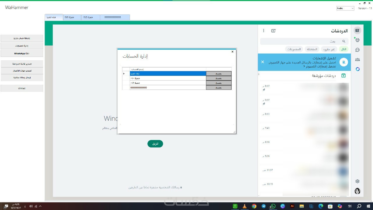This screenshot has width=373, height=210.
Task: Open the three-dot chats menu
Action: 264,31
